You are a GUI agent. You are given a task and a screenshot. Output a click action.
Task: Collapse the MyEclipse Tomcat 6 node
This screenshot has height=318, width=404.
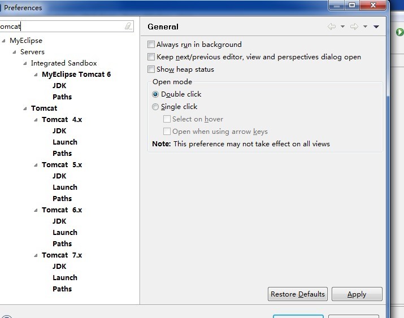coord(36,75)
